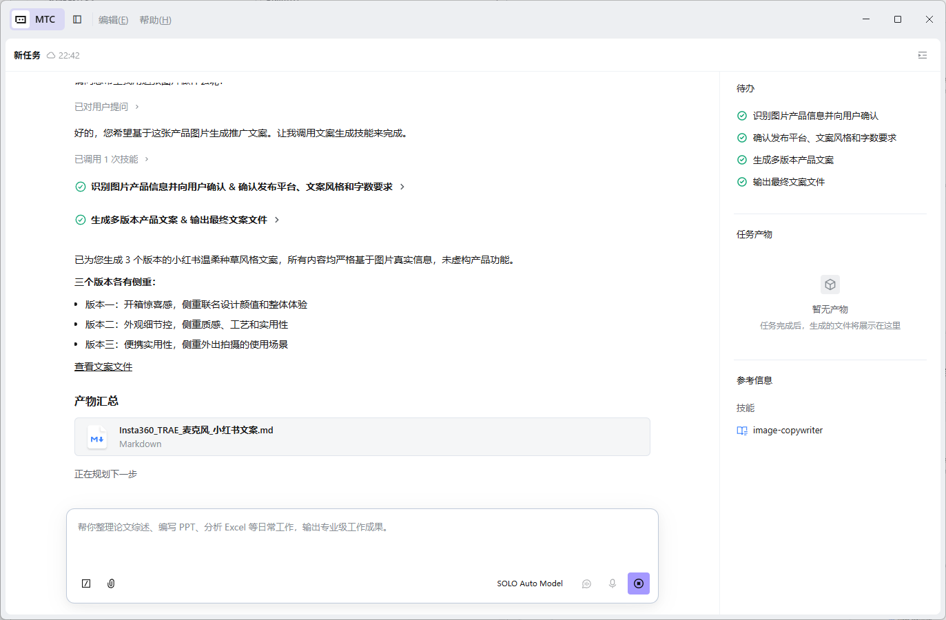946x620 pixels.
Task: Click the 产物汇总 heading
Action: click(96, 401)
